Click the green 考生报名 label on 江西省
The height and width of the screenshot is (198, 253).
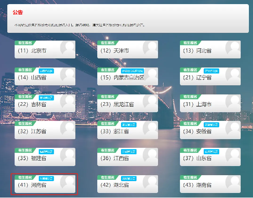click(x=108, y=151)
